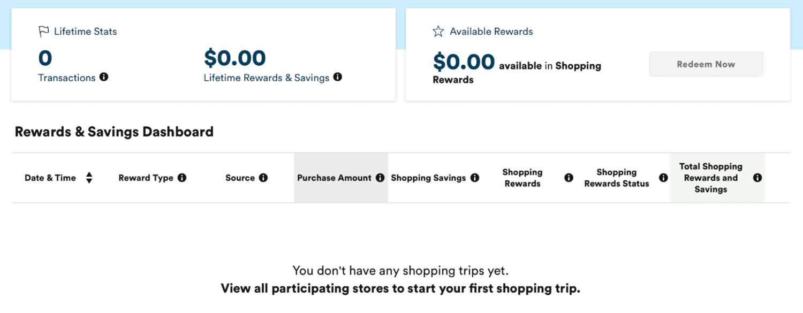Click the Rewards & Savings Dashboard heading
Image resolution: width=803 pixels, height=313 pixels.
coord(114,132)
